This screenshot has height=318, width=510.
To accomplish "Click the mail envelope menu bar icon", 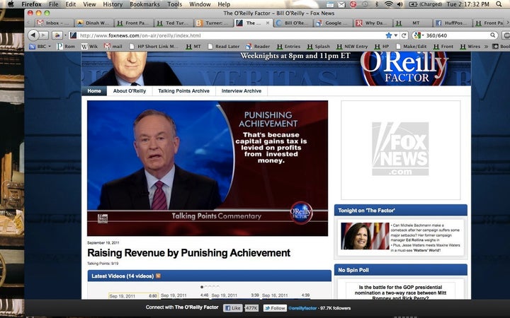I will tap(341, 4).
